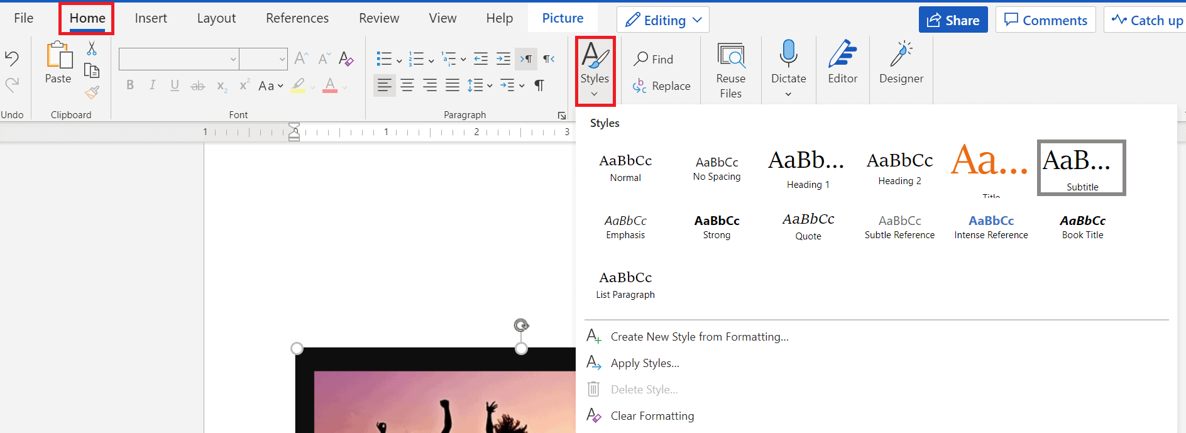Open the font size combo box
The height and width of the screenshot is (433, 1186).
point(263,59)
